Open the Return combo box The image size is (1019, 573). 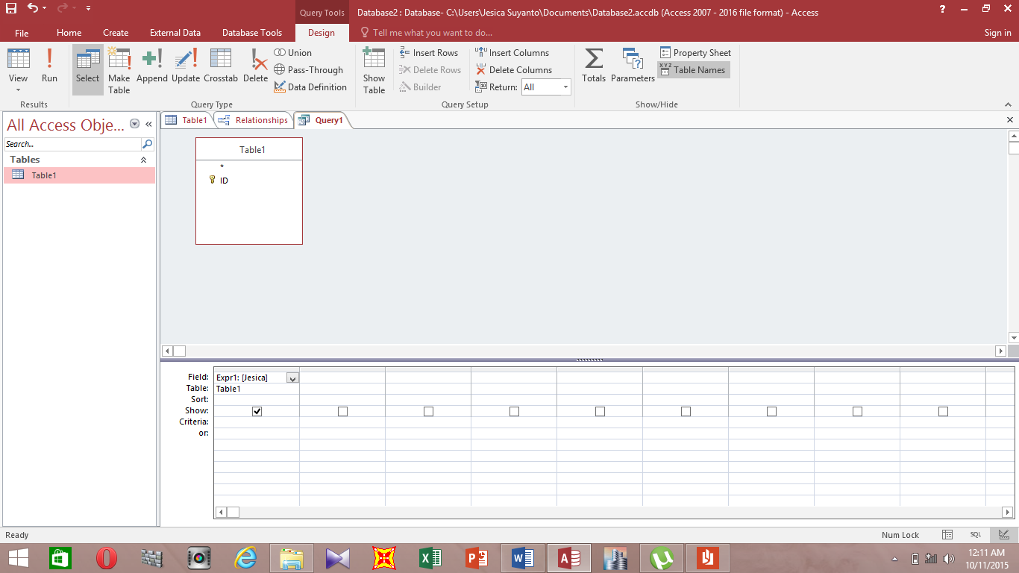tap(546, 87)
